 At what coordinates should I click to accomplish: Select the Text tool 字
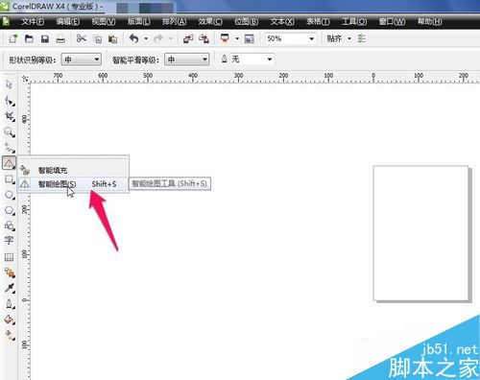tap(9, 241)
